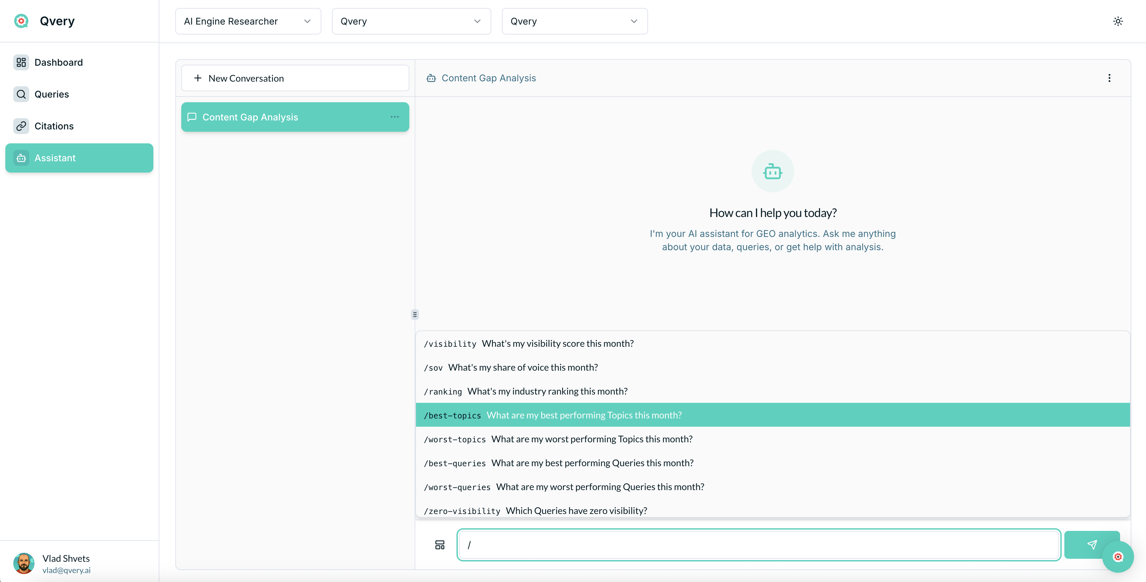Click the Qvery logo icon in sidebar
This screenshot has width=1146, height=582.
[21, 21]
